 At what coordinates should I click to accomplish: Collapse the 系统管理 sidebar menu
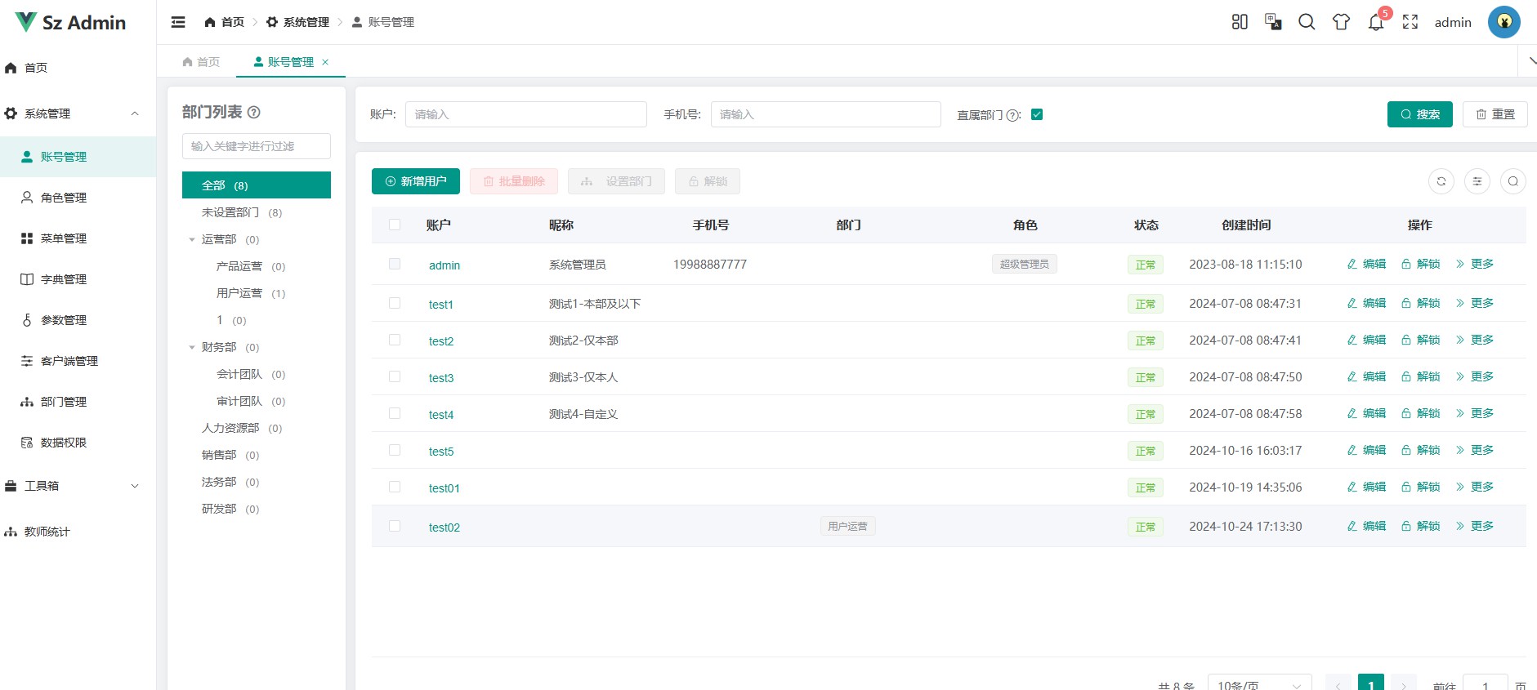click(78, 114)
